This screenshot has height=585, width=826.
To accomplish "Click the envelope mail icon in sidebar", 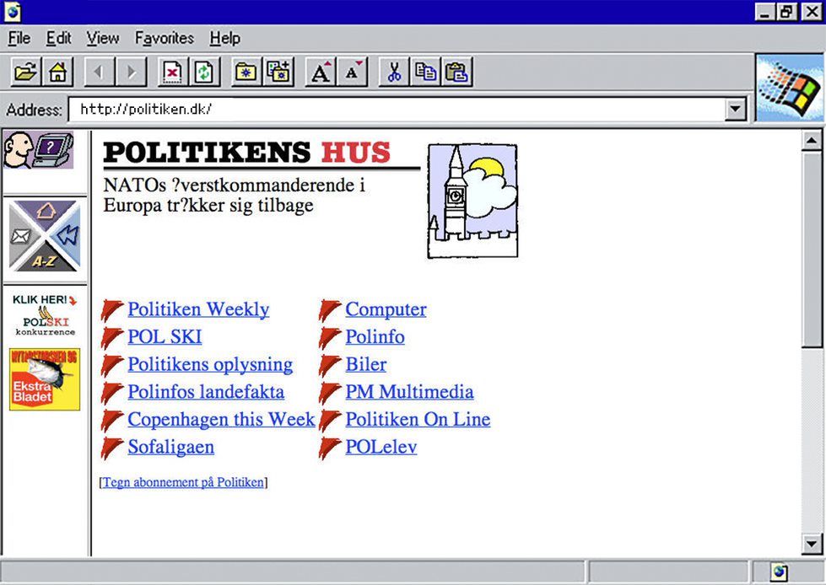I will (21, 236).
